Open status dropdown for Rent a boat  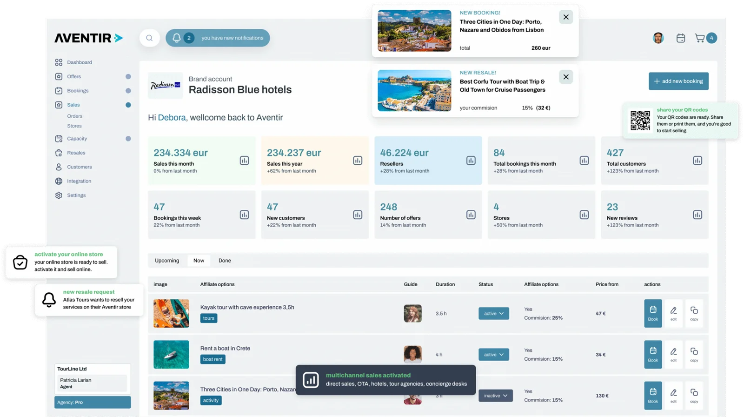click(x=493, y=355)
